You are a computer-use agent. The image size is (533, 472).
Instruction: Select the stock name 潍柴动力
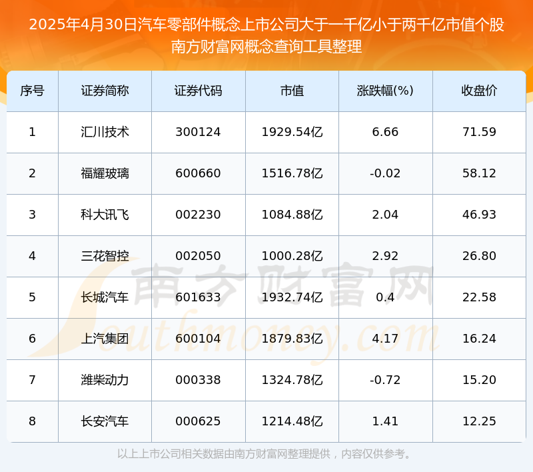coord(105,380)
